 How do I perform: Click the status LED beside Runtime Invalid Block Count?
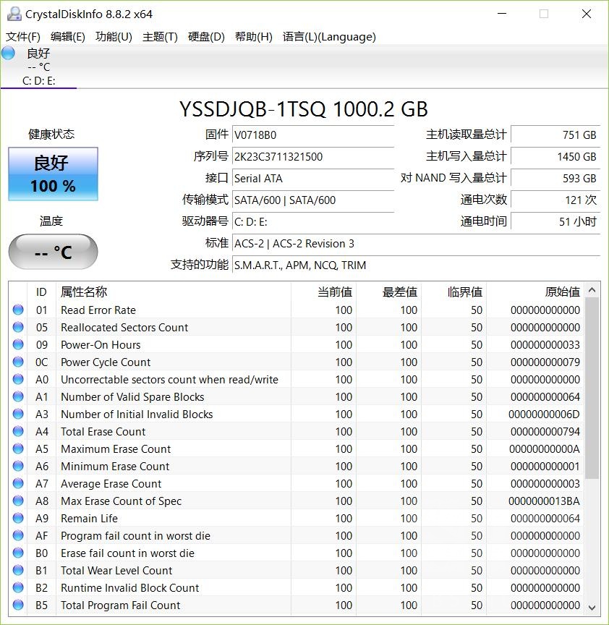click(x=17, y=587)
